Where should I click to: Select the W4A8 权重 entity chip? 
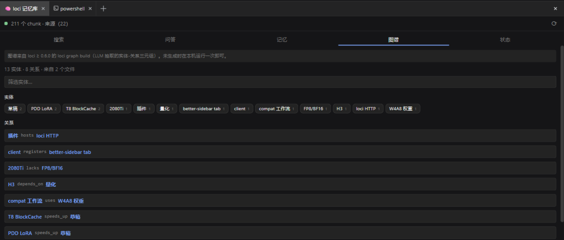coord(403,109)
